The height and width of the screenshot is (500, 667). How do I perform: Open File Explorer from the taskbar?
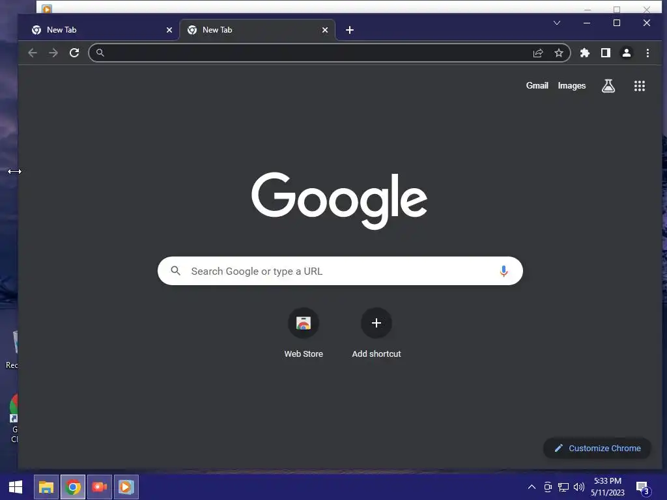[x=46, y=487]
